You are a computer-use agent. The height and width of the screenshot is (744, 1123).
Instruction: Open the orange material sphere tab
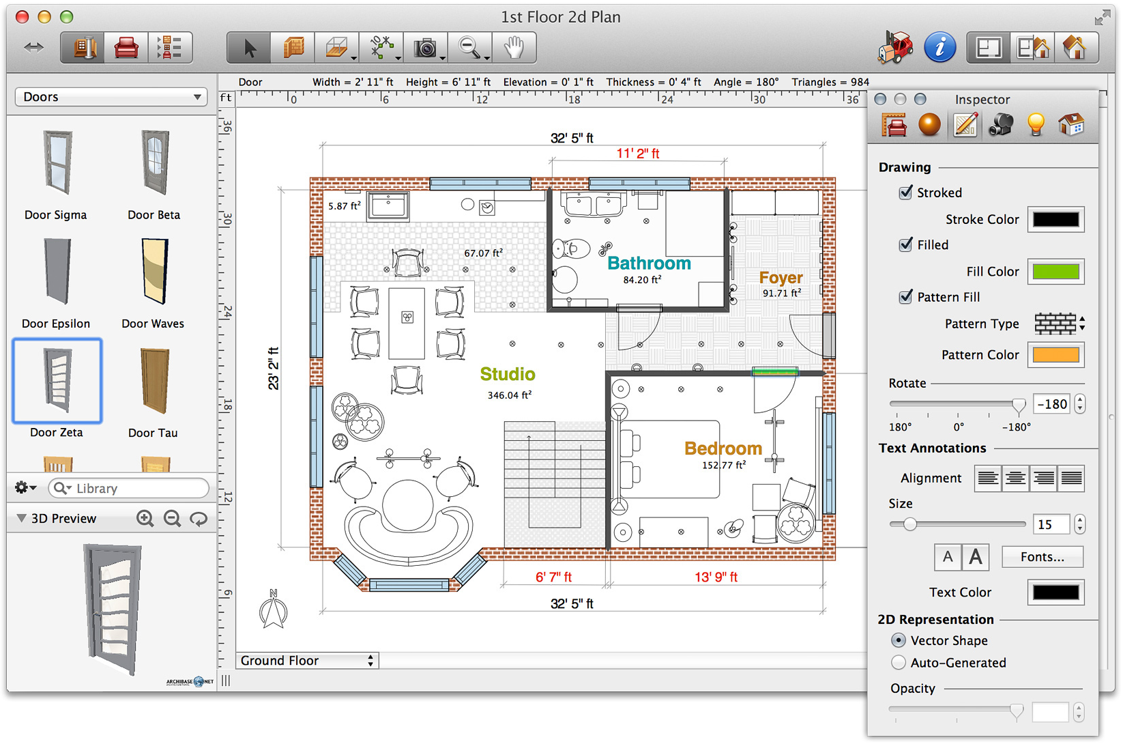tap(929, 125)
